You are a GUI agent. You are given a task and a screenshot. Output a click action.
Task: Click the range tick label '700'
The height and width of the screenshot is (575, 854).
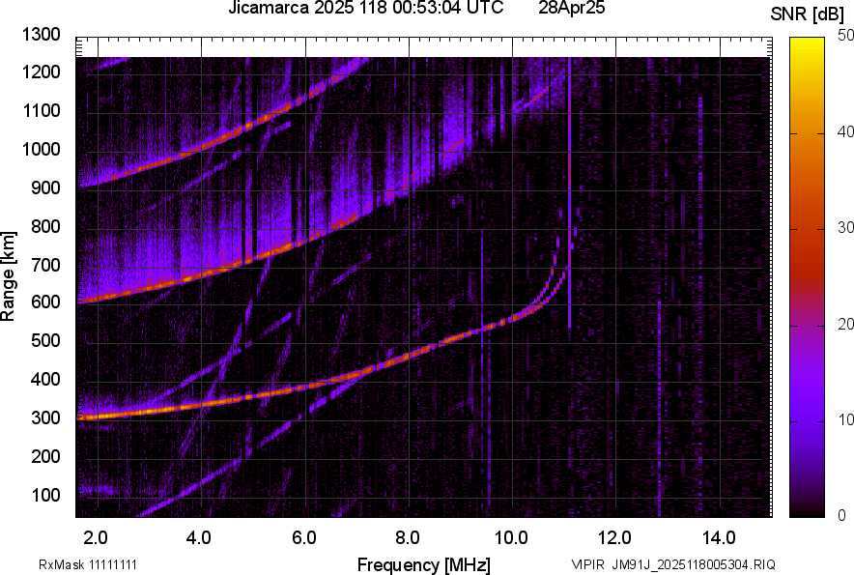(x=45, y=265)
